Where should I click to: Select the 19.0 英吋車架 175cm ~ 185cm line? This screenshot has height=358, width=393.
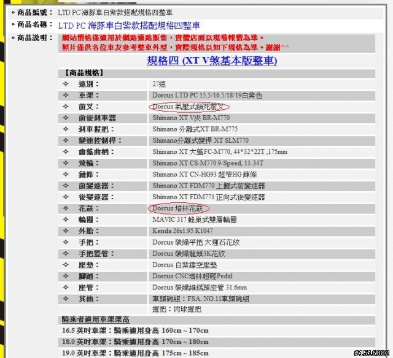[x=135, y=353]
